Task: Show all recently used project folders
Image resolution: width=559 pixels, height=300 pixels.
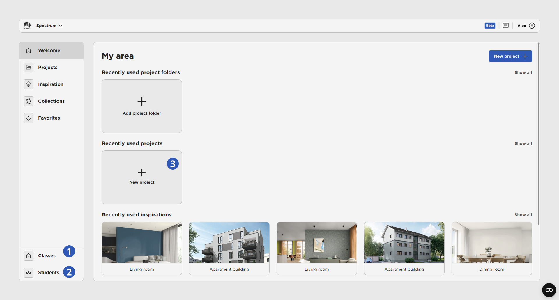Action: point(523,72)
